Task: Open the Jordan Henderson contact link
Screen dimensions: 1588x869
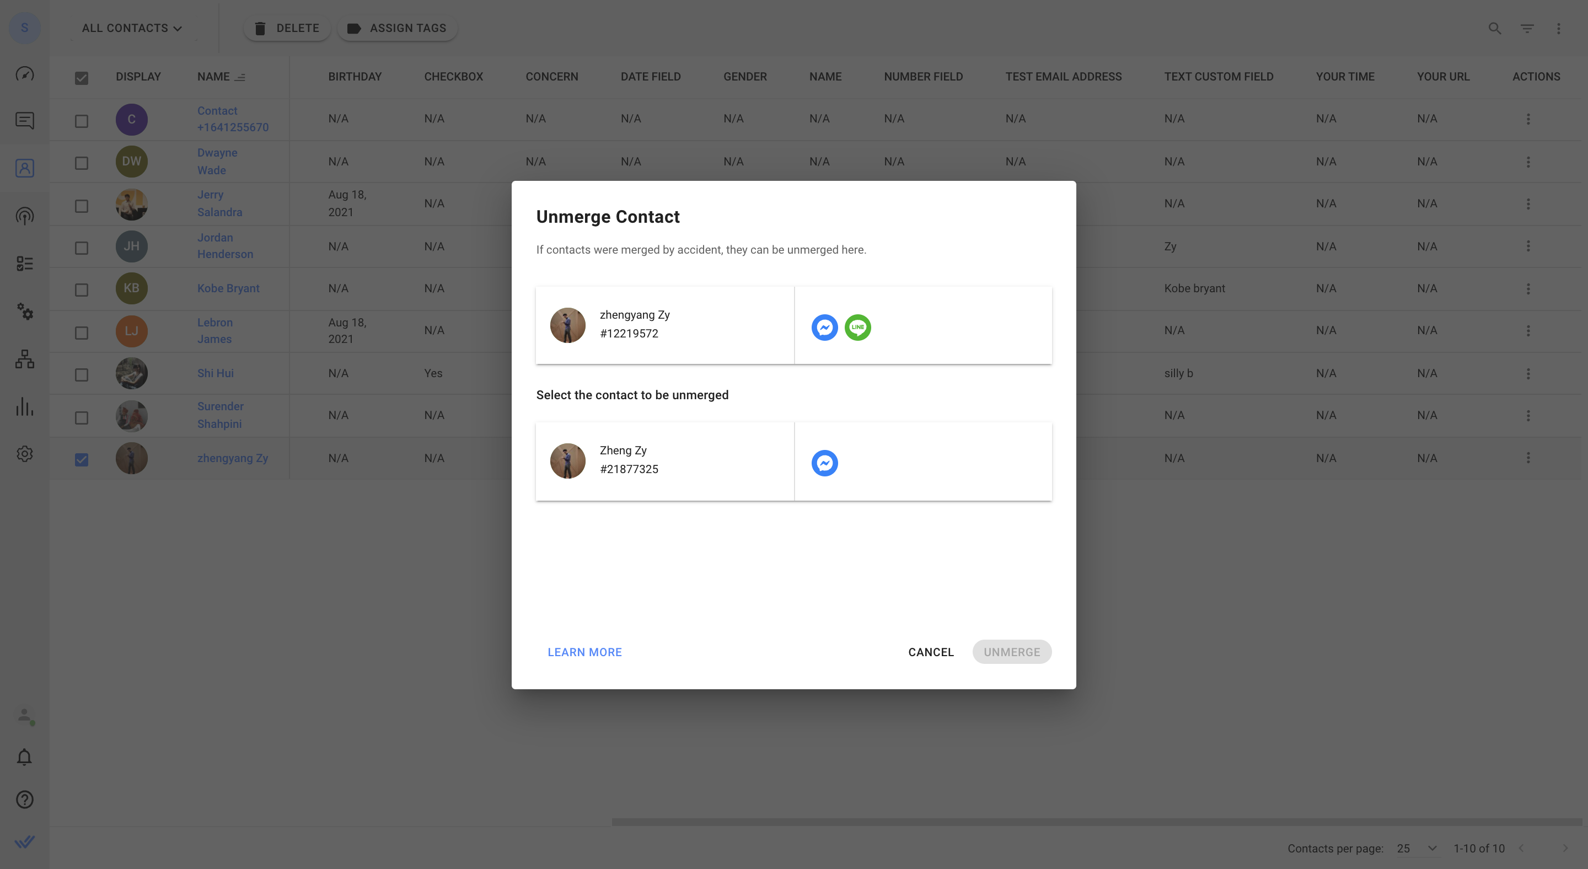Action: [x=225, y=245]
